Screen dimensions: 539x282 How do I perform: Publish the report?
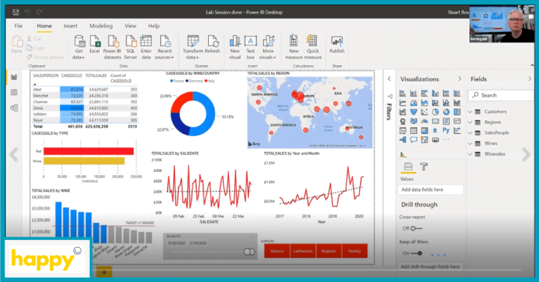(x=337, y=44)
